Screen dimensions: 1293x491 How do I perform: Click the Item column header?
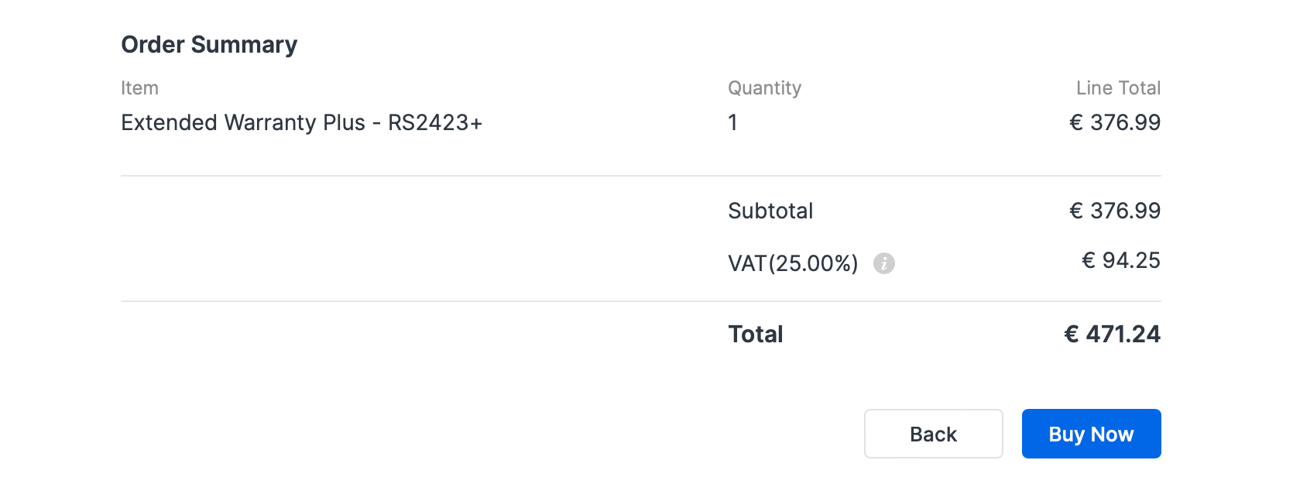point(140,88)
